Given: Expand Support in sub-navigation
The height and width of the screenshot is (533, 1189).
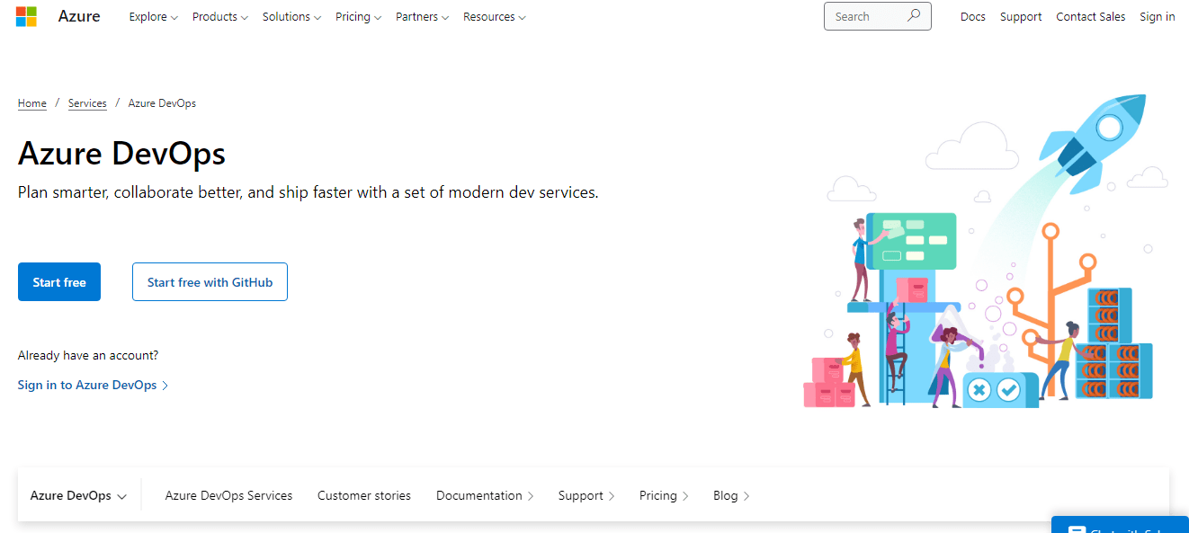Looking at the screenshot, I should 586,495.
